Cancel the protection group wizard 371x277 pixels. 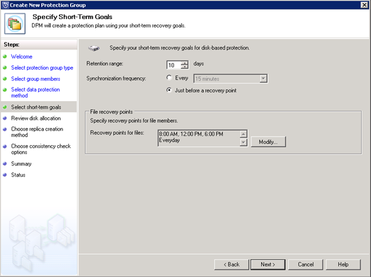(306, 265)
